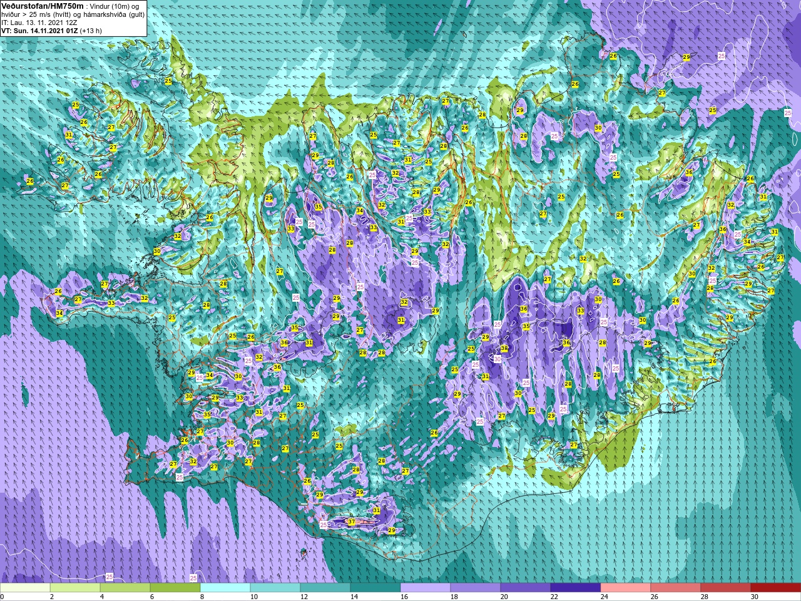801x601 pixels.
Task: Select the 8–10 m/s pale cyan legend swatch
Action: pyautogui.click(x=225, y=588)
